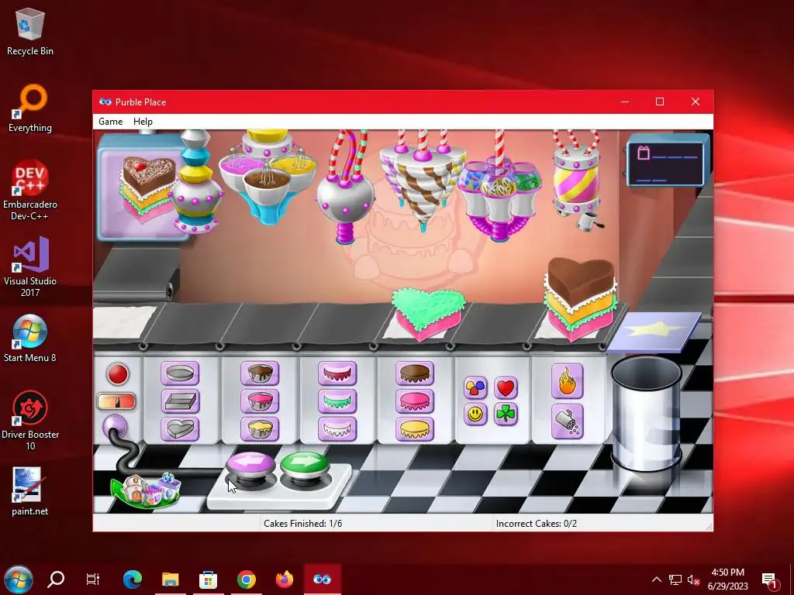
Task: Activate the flame topping button
Action: point(567,381)
